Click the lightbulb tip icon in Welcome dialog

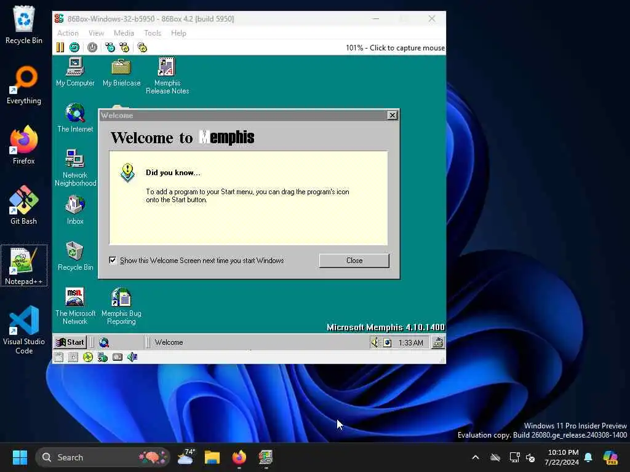pos(127,173)
